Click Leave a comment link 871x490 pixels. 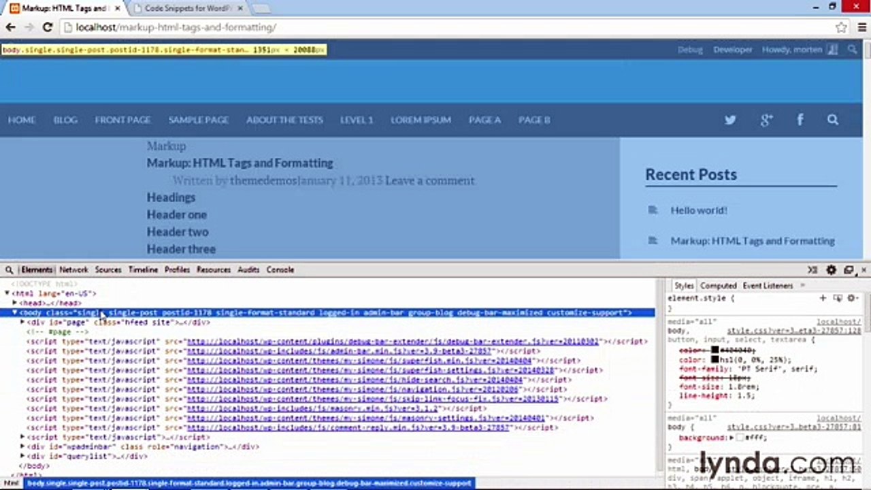click(x=430, y=180)
